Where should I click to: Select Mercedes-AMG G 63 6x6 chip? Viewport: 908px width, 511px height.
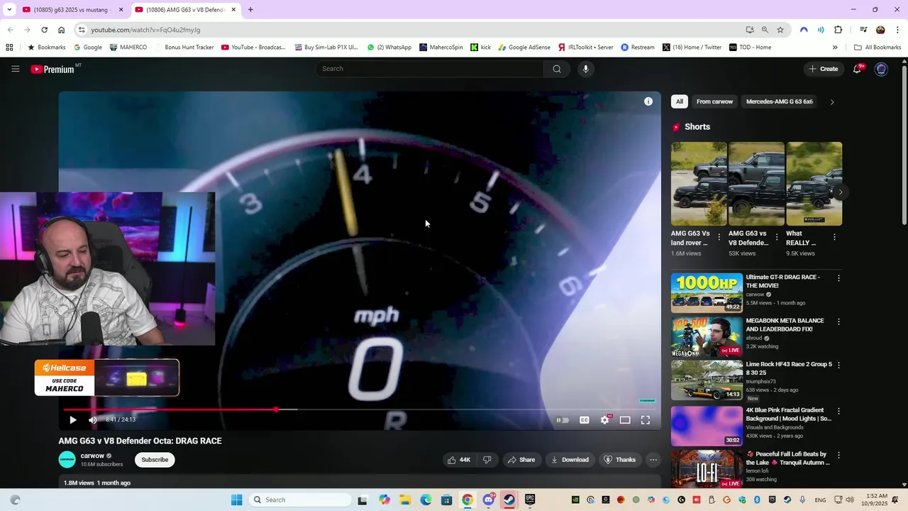click(780, 101)
